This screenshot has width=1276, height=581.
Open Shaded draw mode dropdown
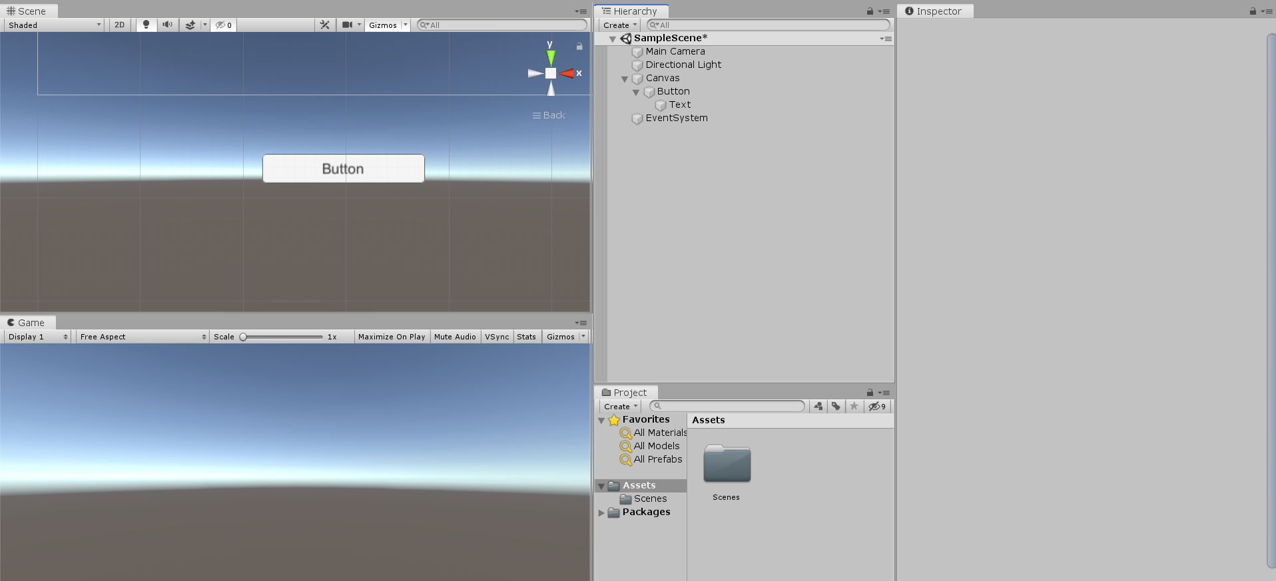[55, 25]
